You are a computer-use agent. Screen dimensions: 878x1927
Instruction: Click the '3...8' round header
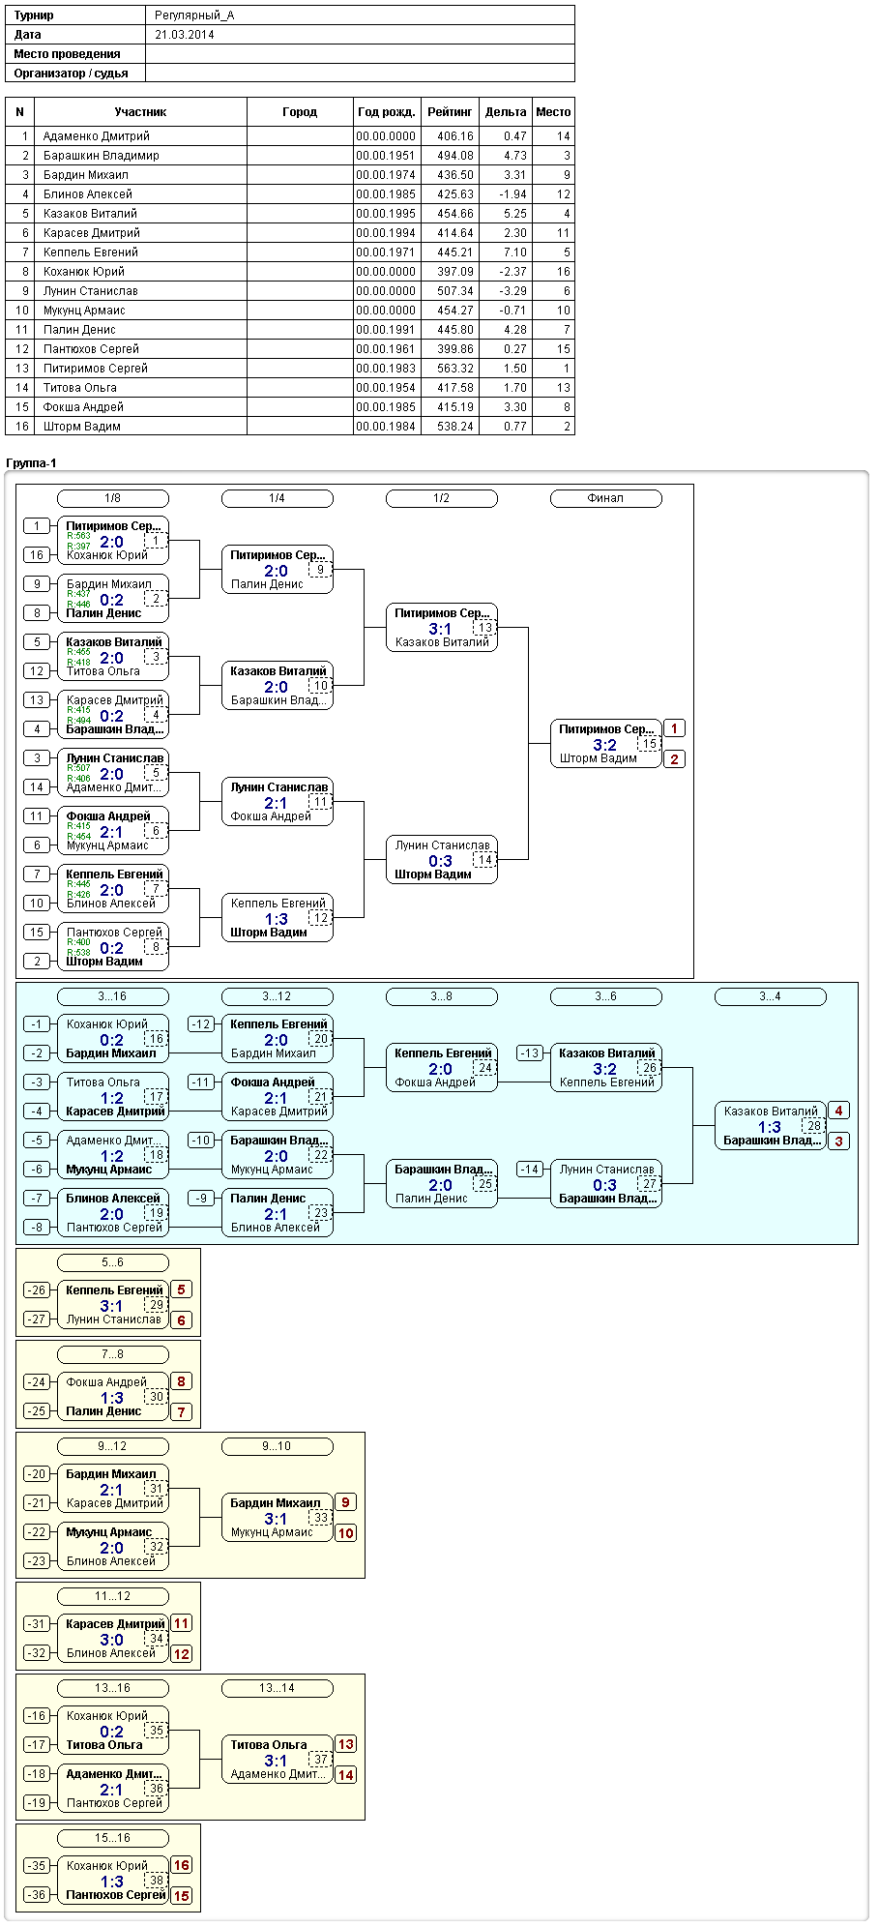pos(442,996)
